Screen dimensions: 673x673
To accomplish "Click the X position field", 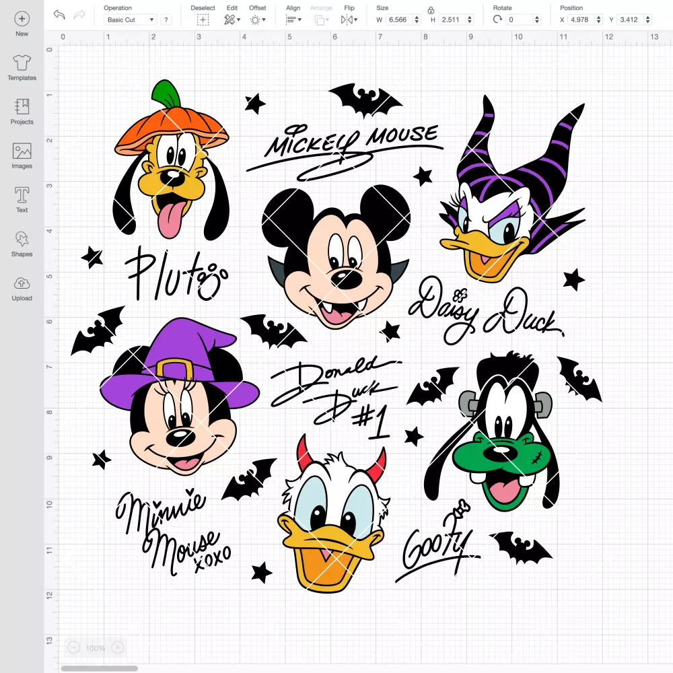I will (581, 20).
